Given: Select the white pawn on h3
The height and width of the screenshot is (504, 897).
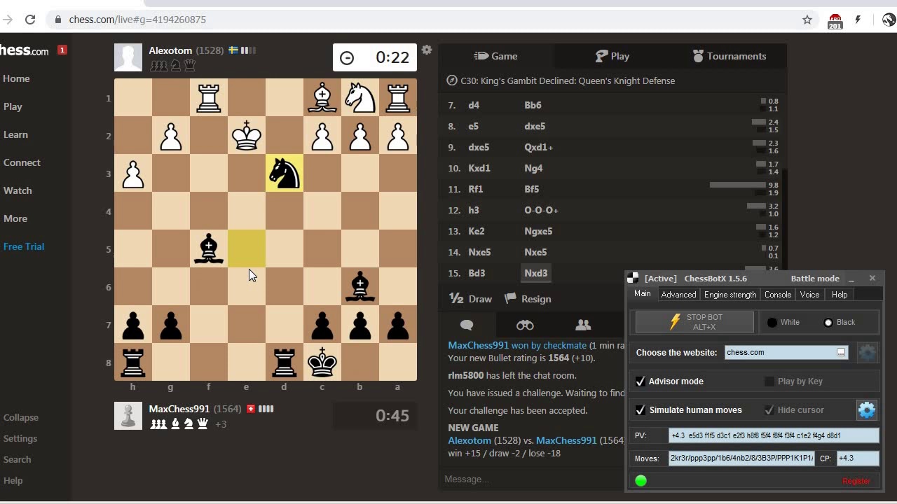Looking at the screenshot, I should pyautogui.click(x=133, y=174).
